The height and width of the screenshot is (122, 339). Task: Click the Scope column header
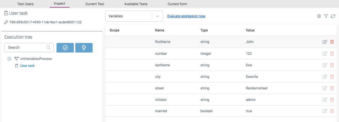114,30
